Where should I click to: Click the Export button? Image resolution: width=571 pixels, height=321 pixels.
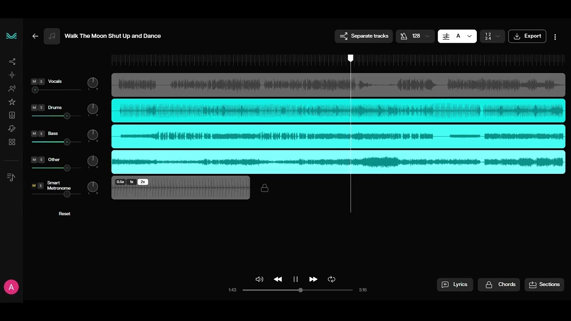pos(527,36)
